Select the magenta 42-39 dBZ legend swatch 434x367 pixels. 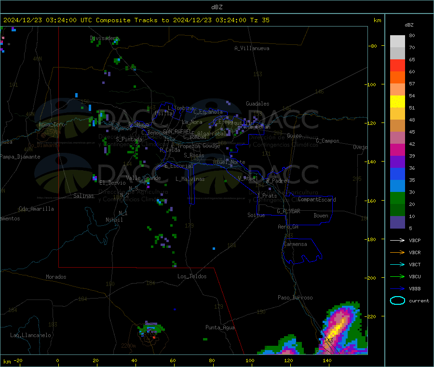tap(397, 150)
